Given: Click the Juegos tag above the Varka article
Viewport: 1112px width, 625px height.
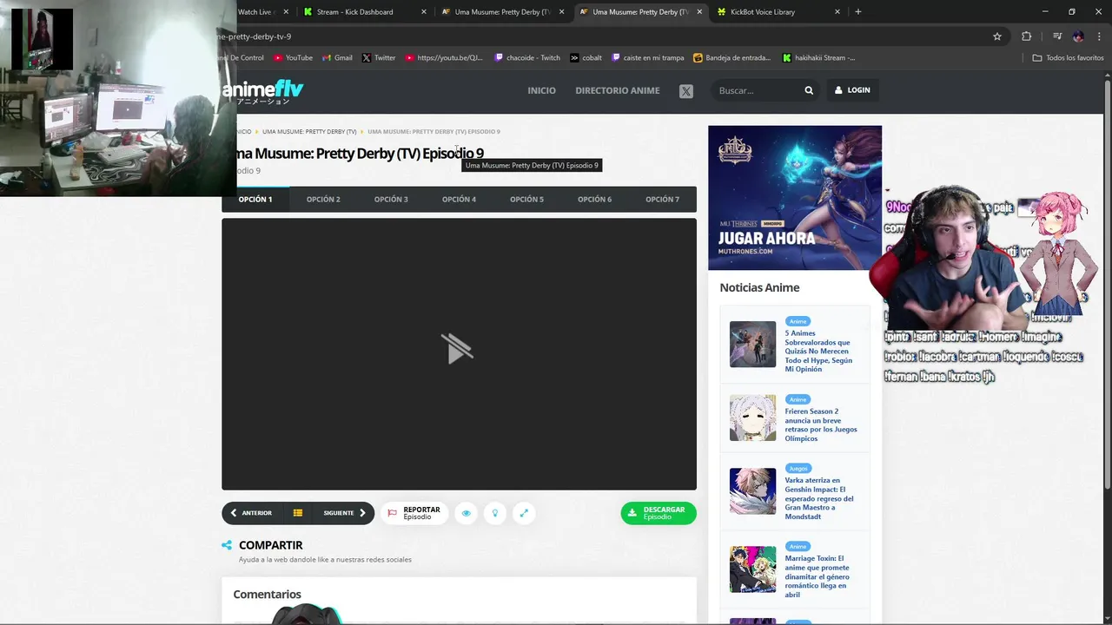Looking at the screenshot, I should click(x=798, y=469).
